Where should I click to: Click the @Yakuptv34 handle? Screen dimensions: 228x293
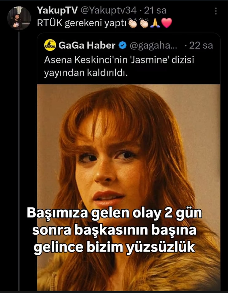108,11
